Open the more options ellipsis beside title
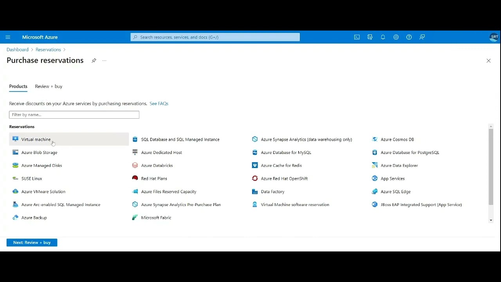 pos(104,60)
